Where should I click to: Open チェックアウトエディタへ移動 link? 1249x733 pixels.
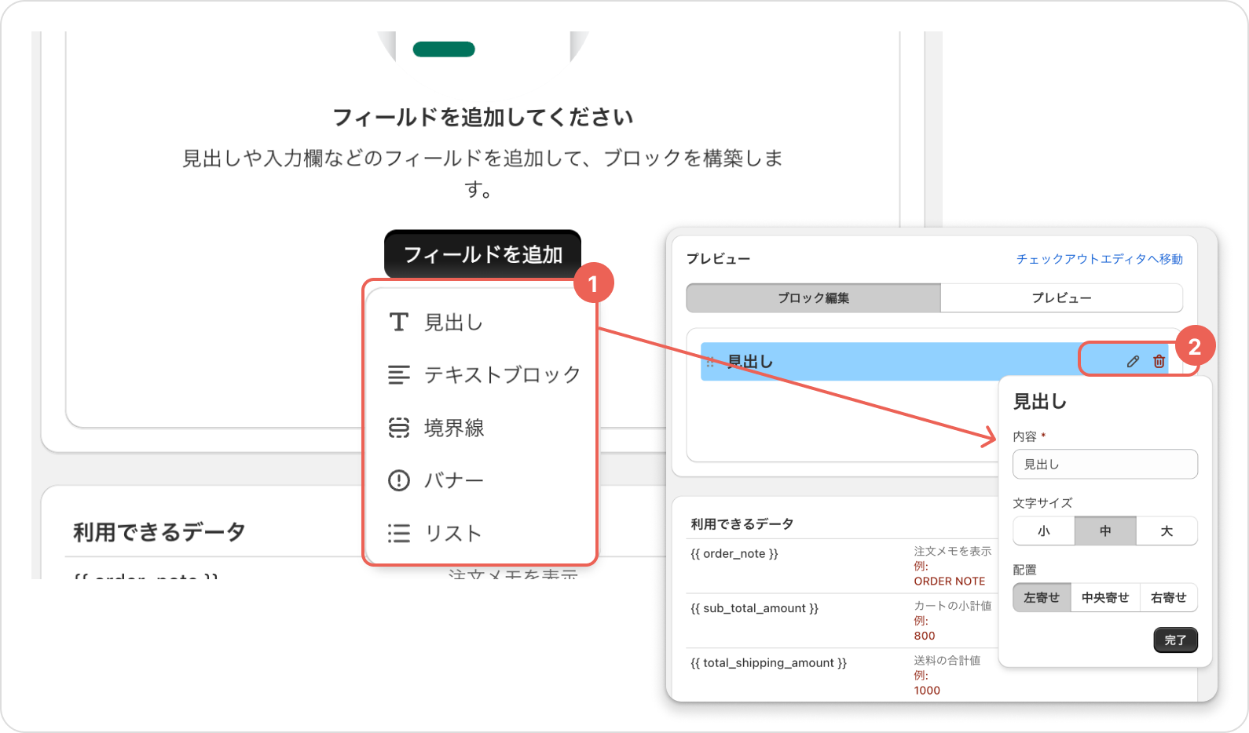[x=1099, y=259]
